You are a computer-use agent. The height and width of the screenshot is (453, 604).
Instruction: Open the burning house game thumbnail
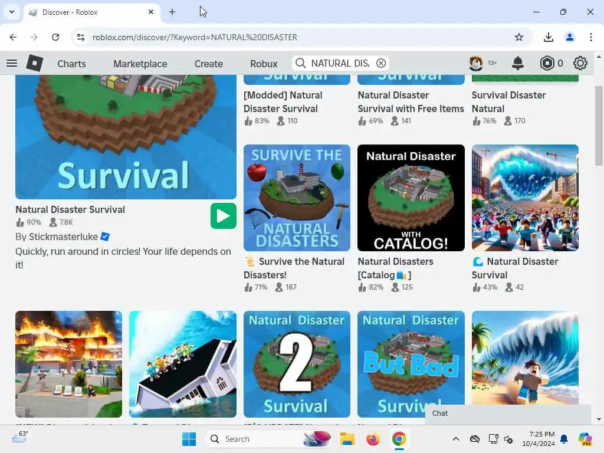(x=68, y=364)
